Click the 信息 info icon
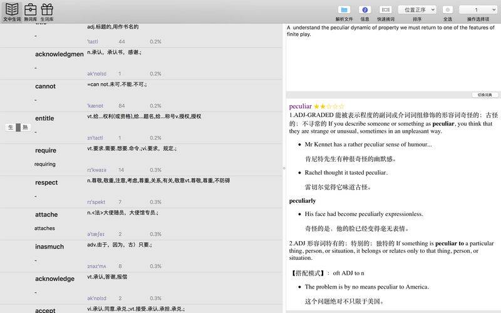 (365, 10)
